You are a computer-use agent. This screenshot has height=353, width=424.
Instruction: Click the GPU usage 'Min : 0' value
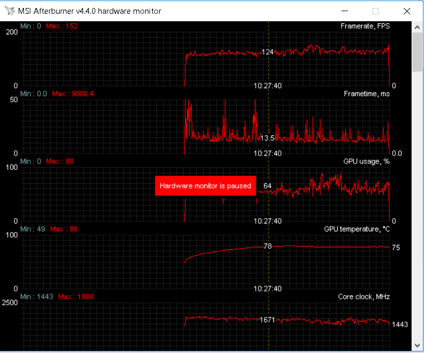pos(30,161)
